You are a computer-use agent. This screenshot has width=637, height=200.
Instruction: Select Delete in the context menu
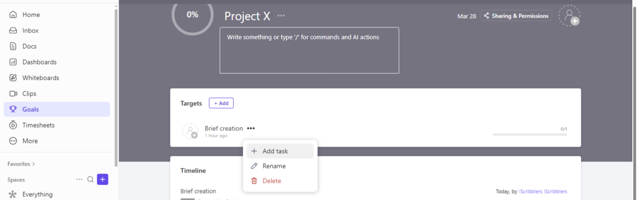(x=271, y=181)
